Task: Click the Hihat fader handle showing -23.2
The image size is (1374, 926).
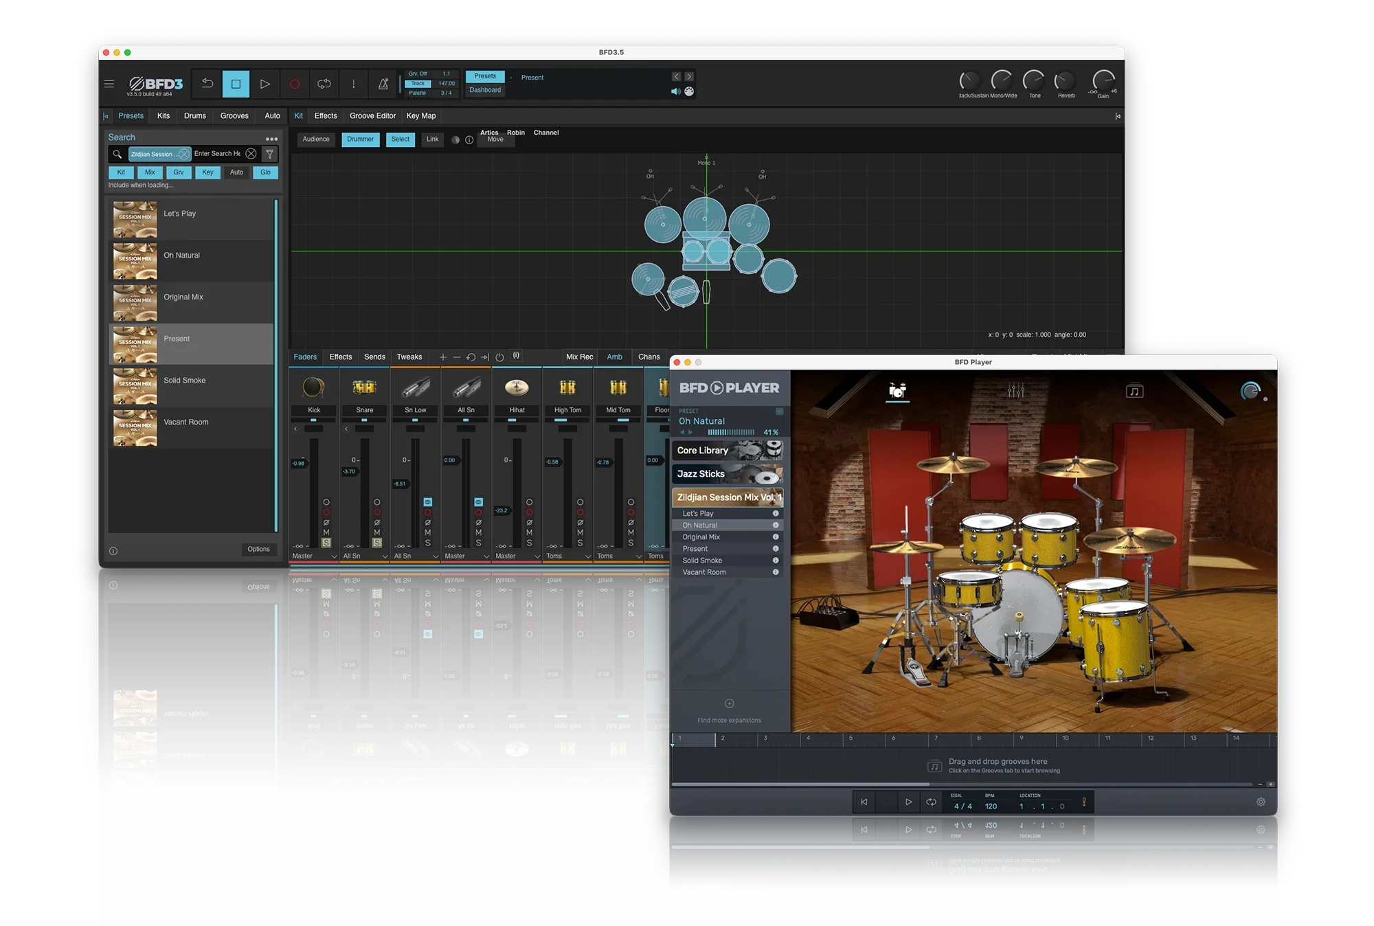Action: pos(502,510)
